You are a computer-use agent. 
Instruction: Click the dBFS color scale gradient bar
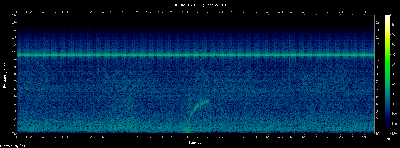tap(387, 74)
